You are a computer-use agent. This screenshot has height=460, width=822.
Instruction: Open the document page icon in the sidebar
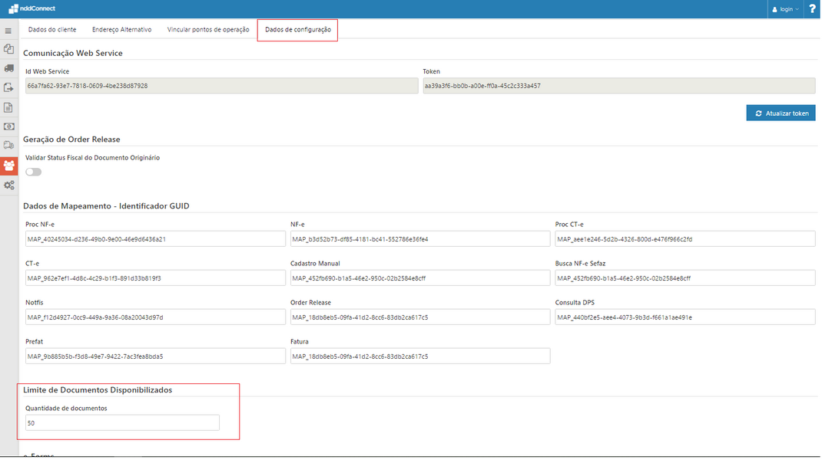(8, 107)
